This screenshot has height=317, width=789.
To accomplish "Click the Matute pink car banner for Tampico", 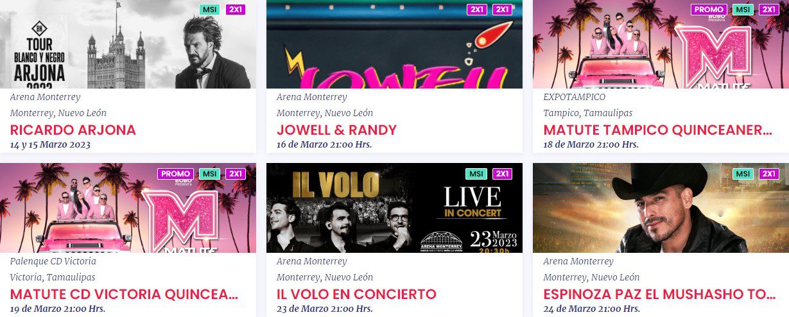I will click(661, 44).
